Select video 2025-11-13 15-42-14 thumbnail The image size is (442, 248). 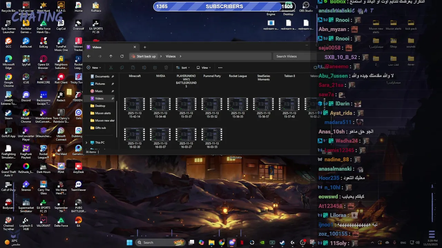pos(135,104)
